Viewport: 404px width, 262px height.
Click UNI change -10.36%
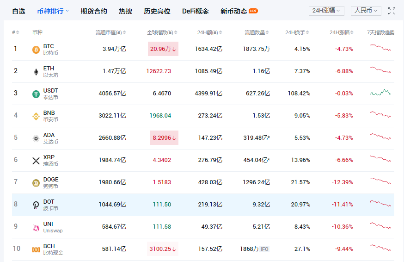[x=342, y=227]
